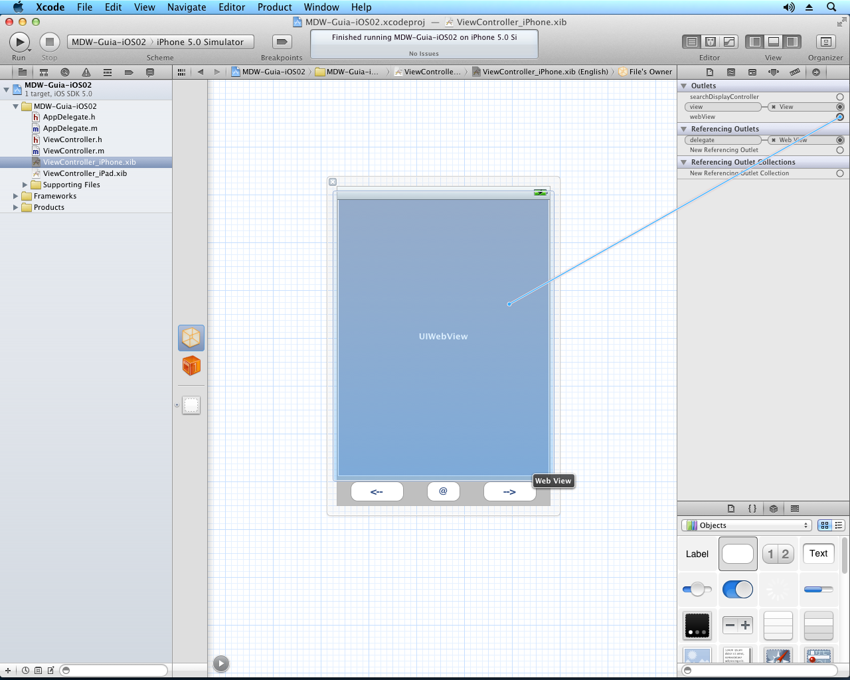Show the File Template library
The height and width of the screenshot is (680, 850).
tap(731, 509)
